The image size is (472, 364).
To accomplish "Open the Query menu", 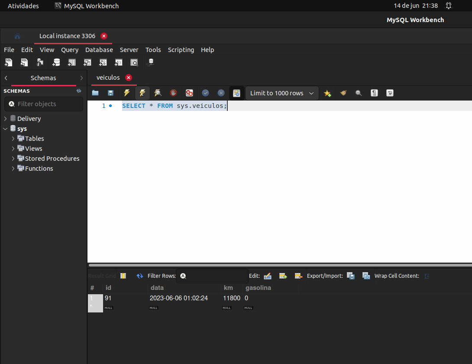I will (70, 50).
